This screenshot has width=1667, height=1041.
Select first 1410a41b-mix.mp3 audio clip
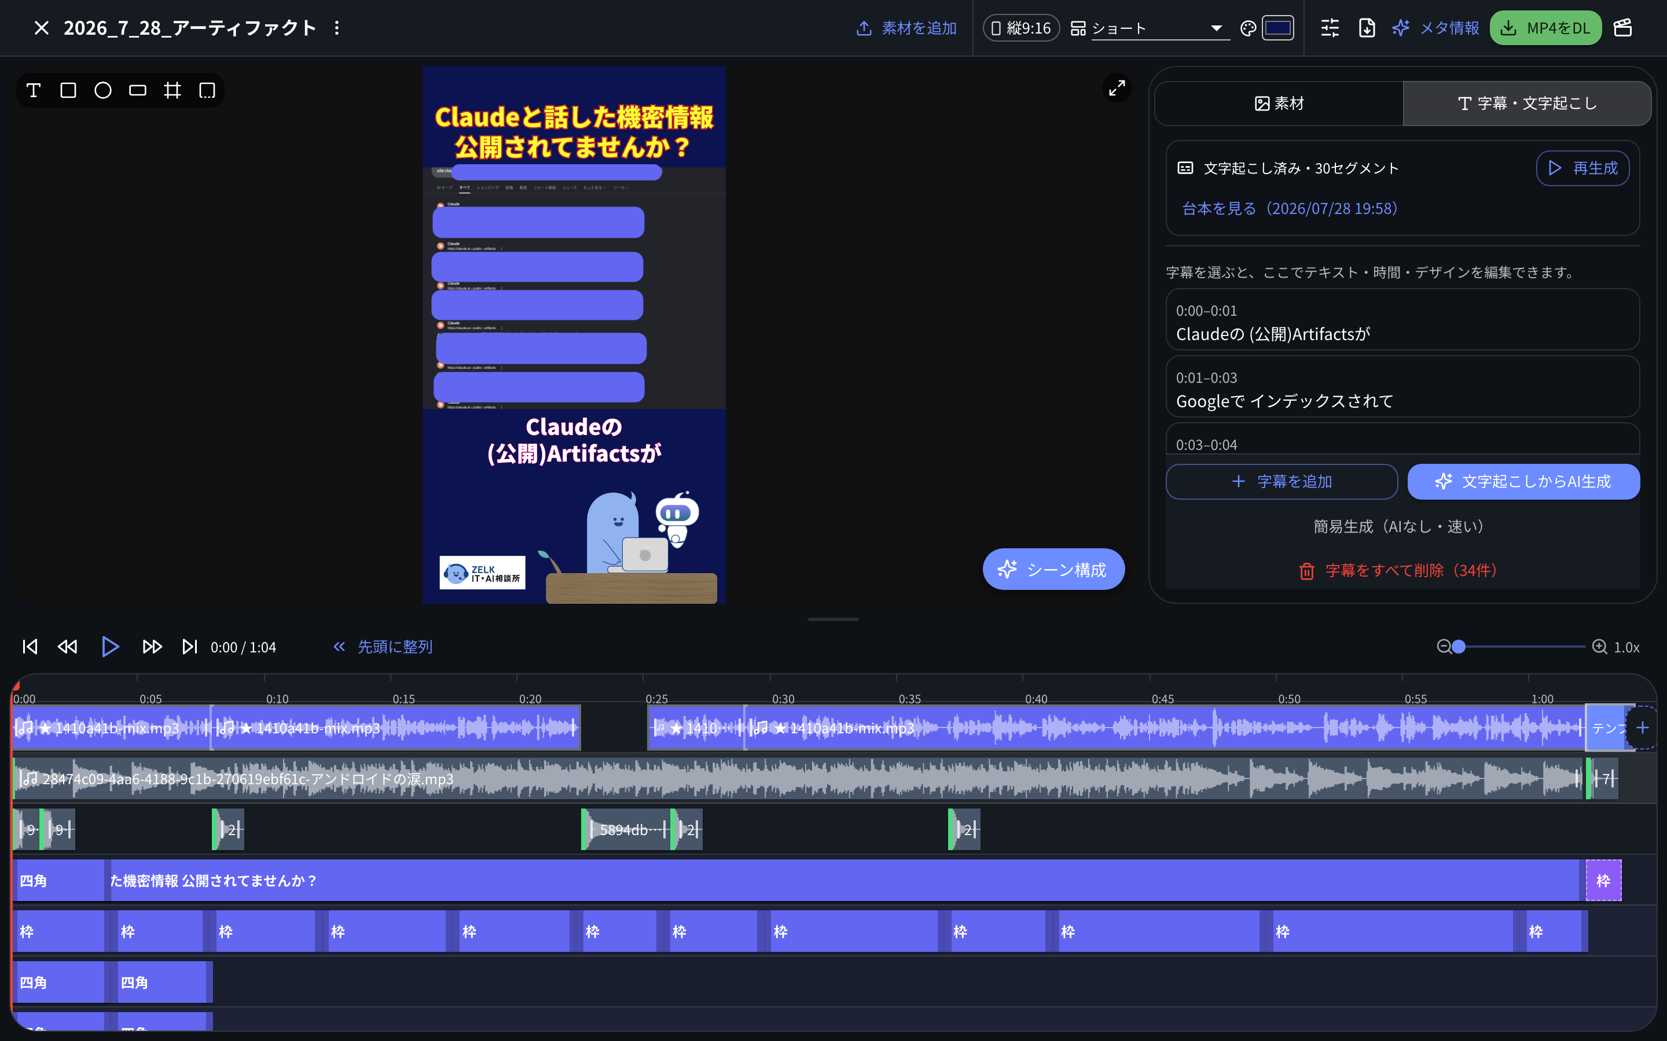(x=112, y=728)
